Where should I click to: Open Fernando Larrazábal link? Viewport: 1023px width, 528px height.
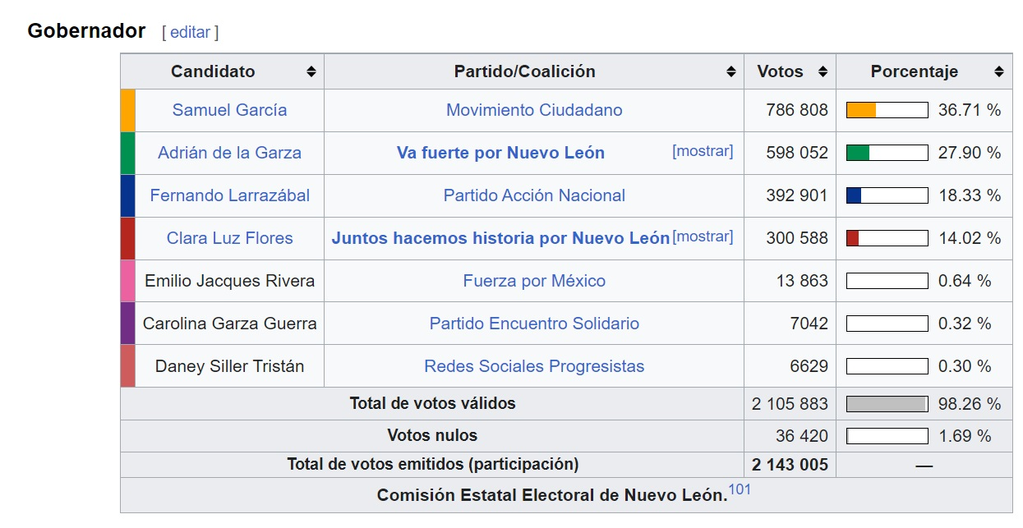click(229, 195)
